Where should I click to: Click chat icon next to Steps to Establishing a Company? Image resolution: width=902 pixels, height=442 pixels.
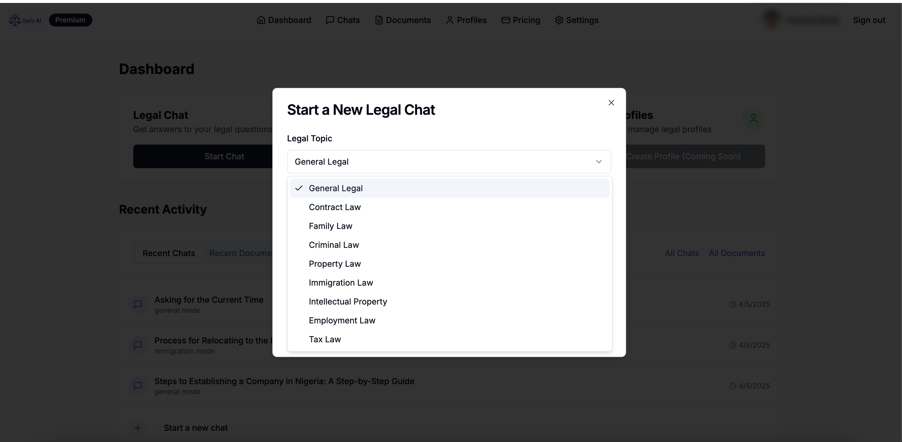(138, 386)
